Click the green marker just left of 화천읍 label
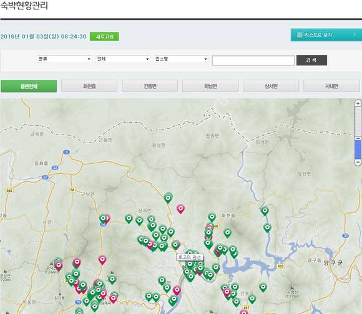362x314 pixels. pyautogui.click(x=212, y=217)
